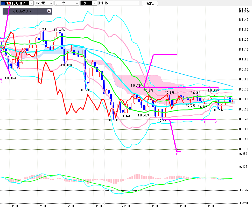
Task: Open the EUR/JPY currency pair dropdown arrow
Action: pyautogui.click(x=31, y=3)
